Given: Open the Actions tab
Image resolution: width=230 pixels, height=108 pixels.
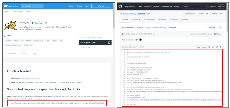Looking at the screenshot, I should 162,19.
